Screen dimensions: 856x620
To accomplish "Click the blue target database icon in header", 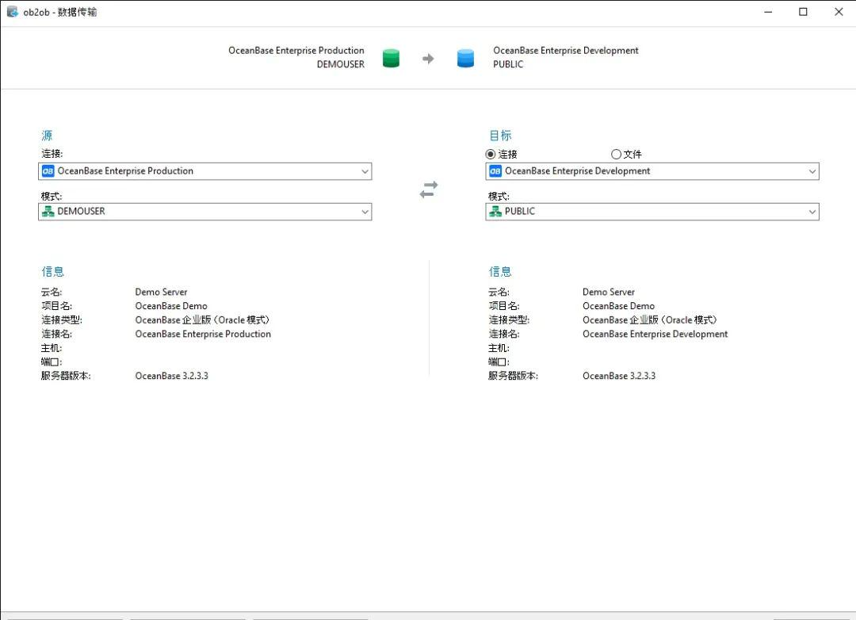I will pyautogui.click(x=465, y=58).
